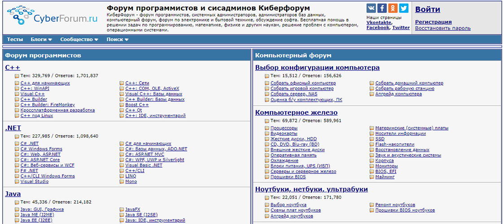504x224 pixels.
Task: Open the Тесты menu item
Action: (15, 39)
